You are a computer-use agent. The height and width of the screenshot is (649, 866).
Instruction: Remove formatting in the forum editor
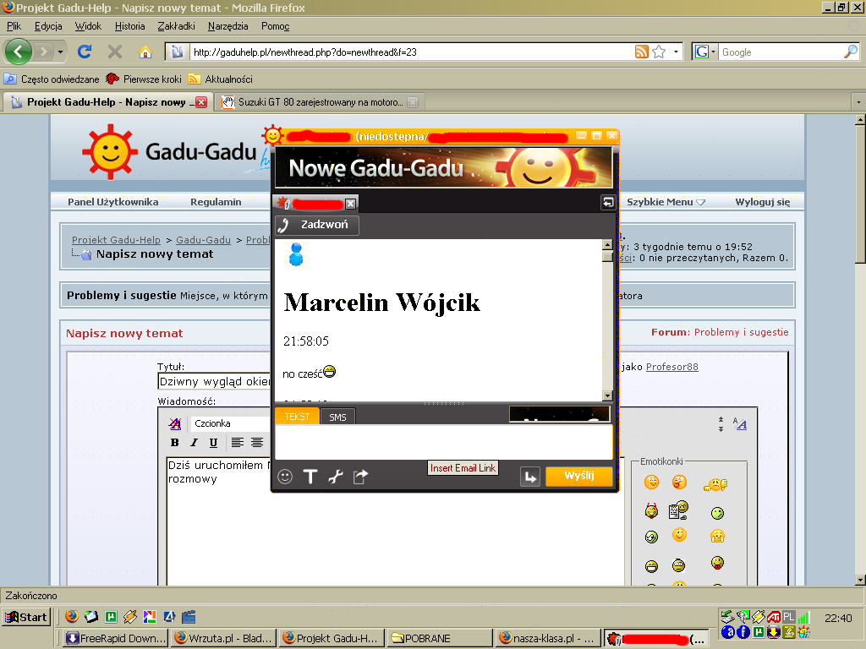[x=175, y=423]
